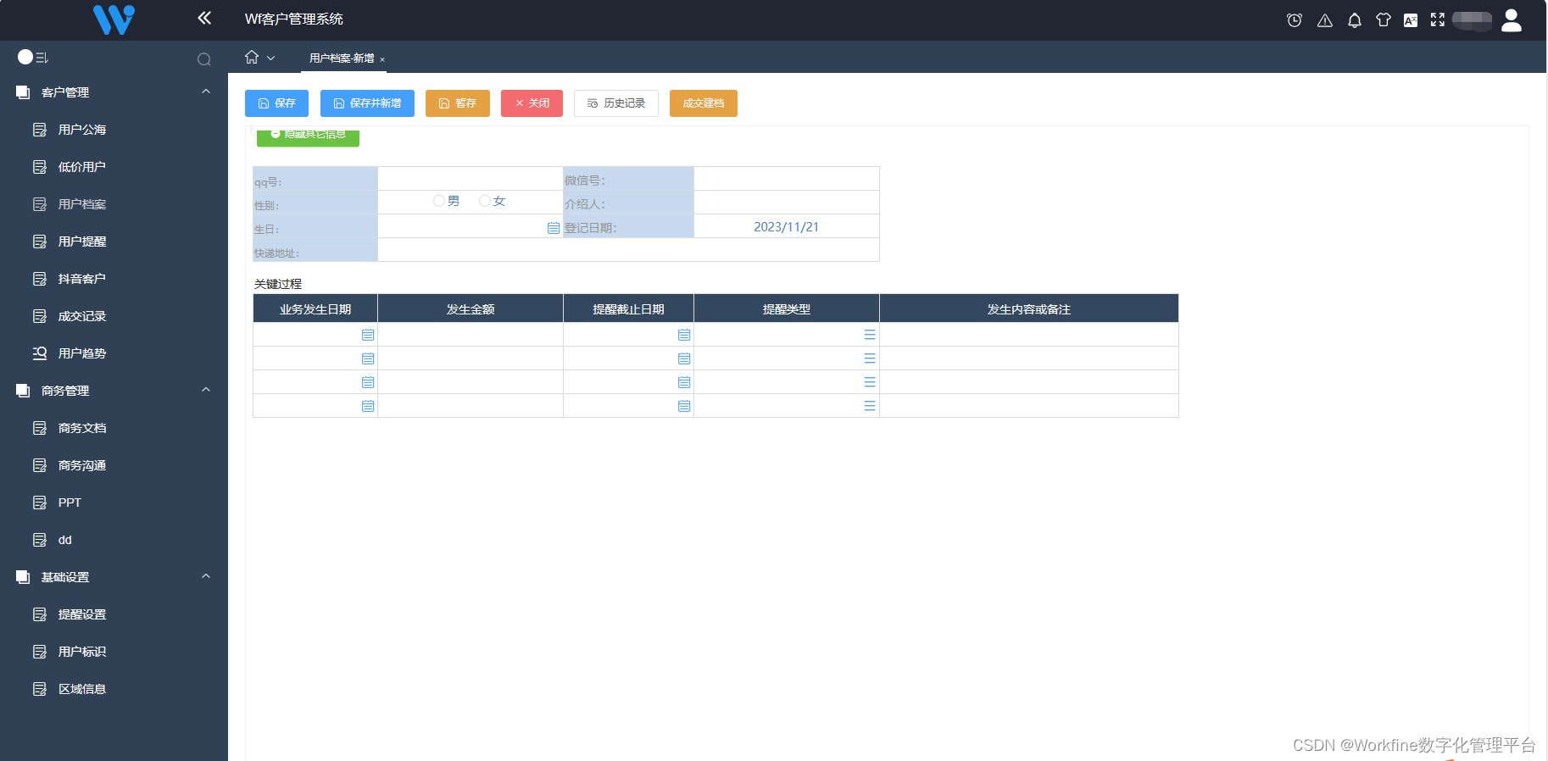Open first row 提醒类型 list selector

coord(870,335)
